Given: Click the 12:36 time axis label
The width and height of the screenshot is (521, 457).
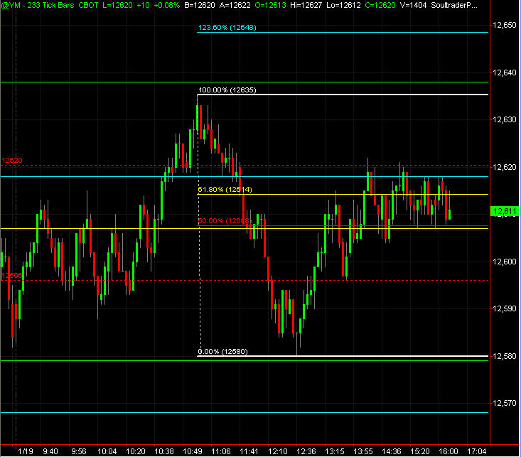Looking at the screenshot, I should point(306,451).
